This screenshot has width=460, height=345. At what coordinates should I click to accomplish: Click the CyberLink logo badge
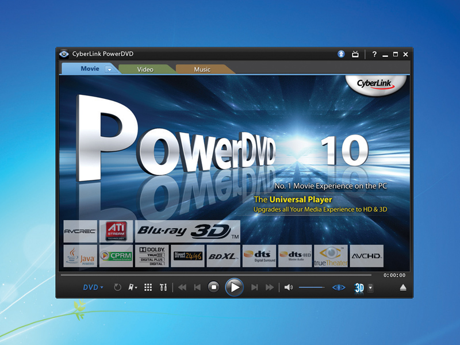click(x=375, y=85)
